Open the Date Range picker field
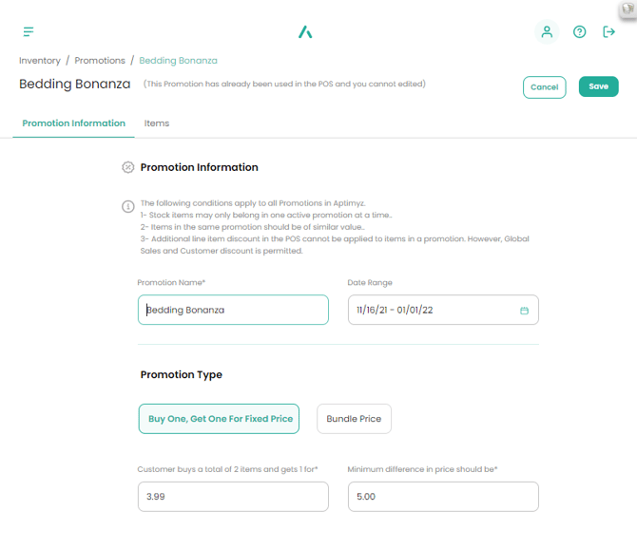The height and width of the screenshot is (549, 637). [x=433, y=311]
